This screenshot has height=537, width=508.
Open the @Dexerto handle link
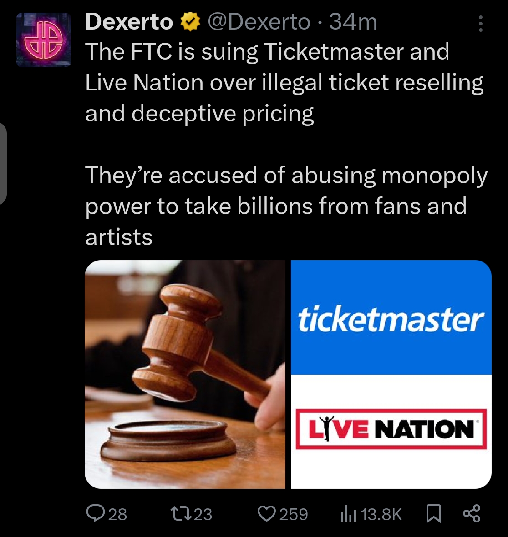click(259, 22)
